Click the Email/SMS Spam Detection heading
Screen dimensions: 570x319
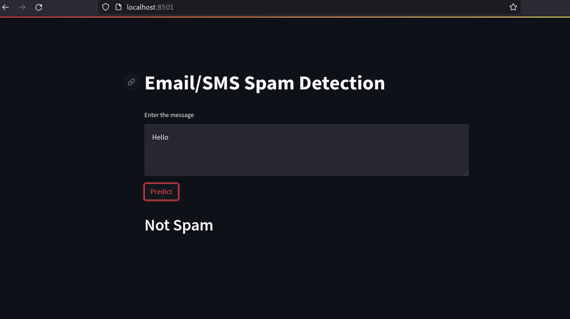click(265, 83)
